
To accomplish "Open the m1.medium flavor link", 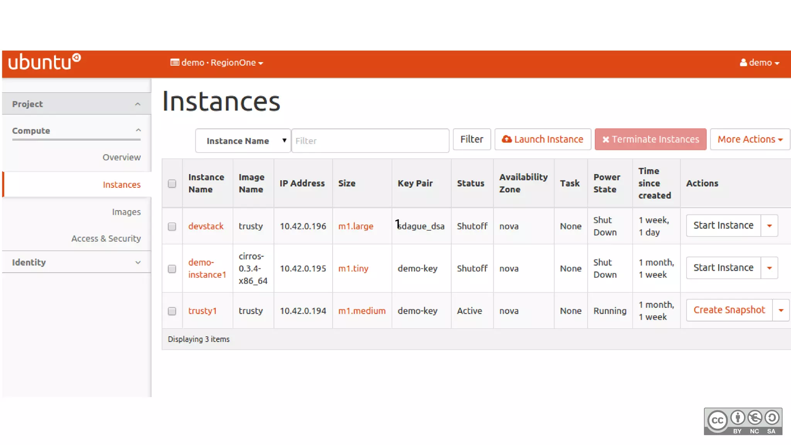I will (x=362, y=311).
